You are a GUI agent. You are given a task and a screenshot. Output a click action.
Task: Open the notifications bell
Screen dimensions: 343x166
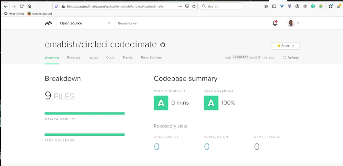pos(275,23)
